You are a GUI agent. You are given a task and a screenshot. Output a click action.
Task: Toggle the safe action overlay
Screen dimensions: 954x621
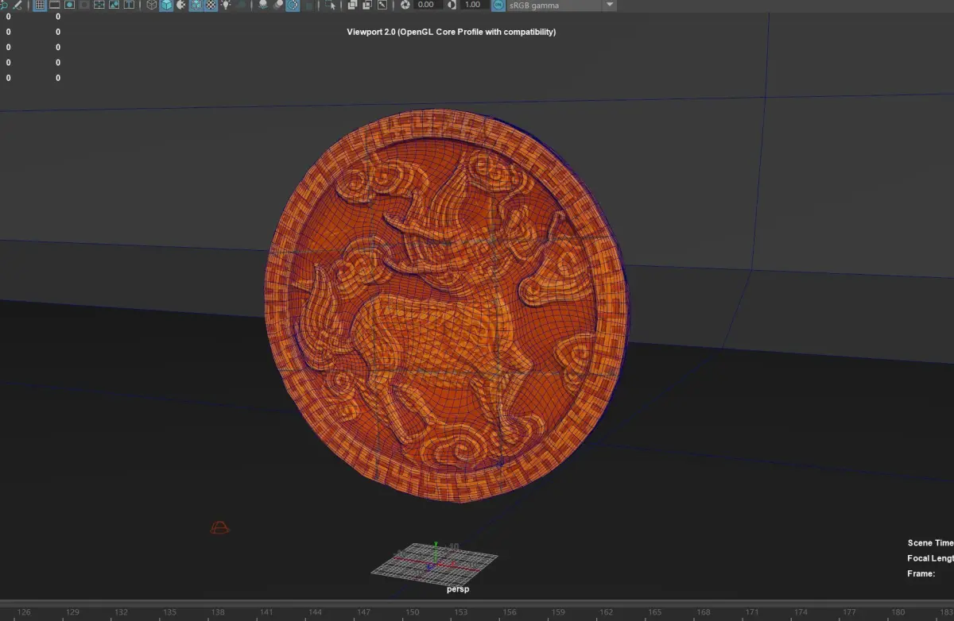114,5
